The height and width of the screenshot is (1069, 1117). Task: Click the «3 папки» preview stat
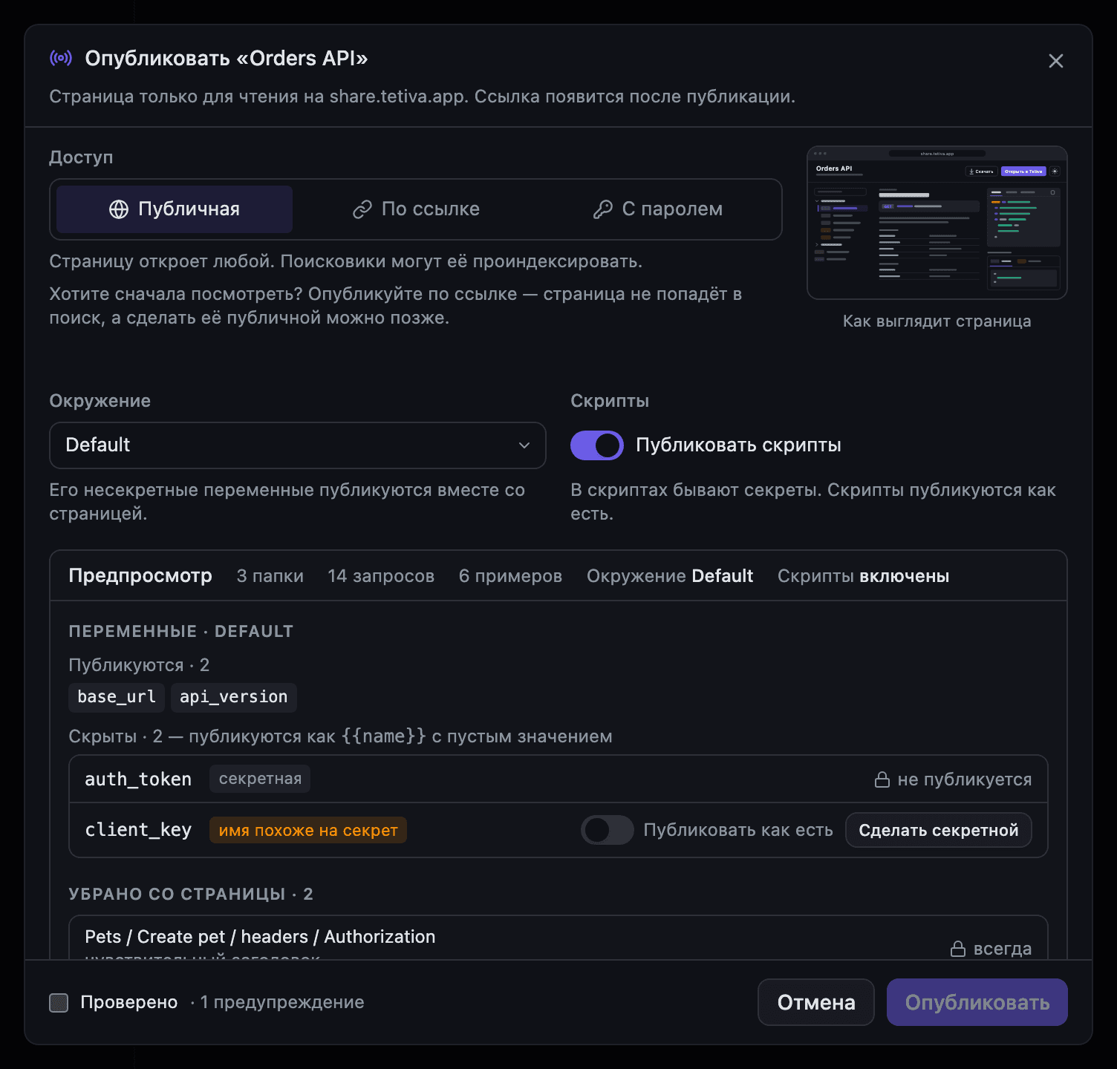tap(270, 576)
